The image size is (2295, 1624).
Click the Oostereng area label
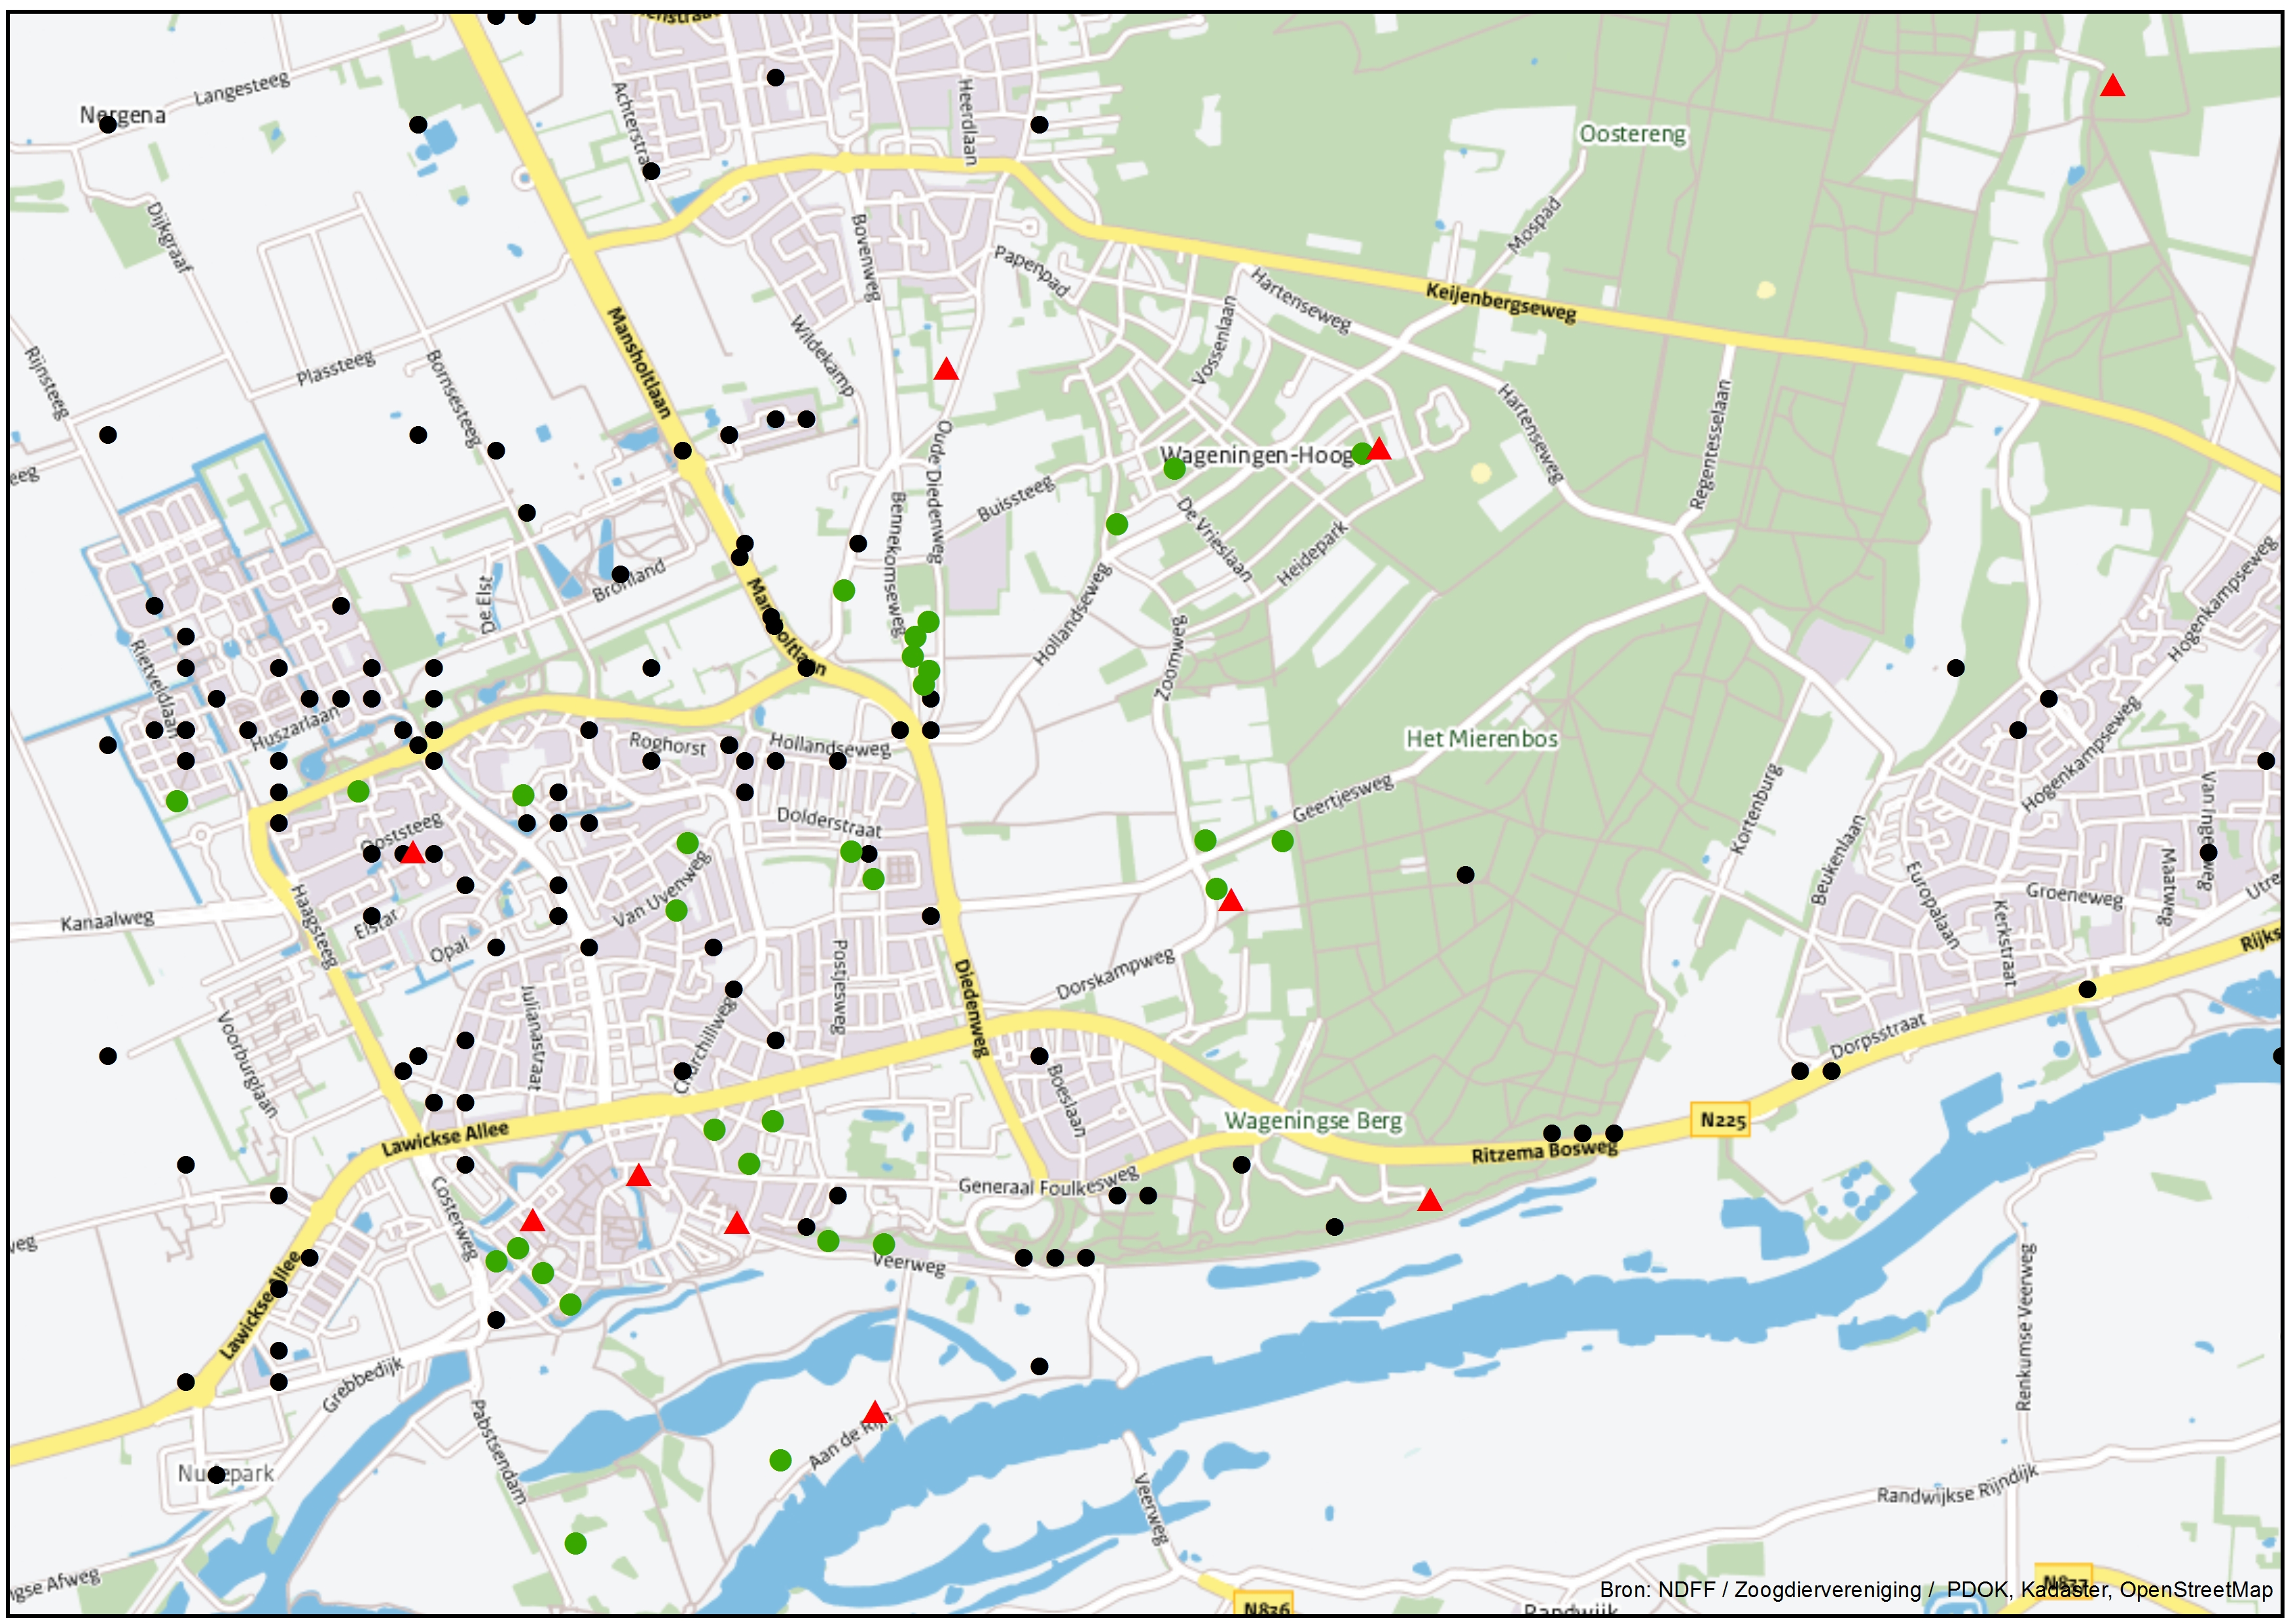coord(1632,134)
